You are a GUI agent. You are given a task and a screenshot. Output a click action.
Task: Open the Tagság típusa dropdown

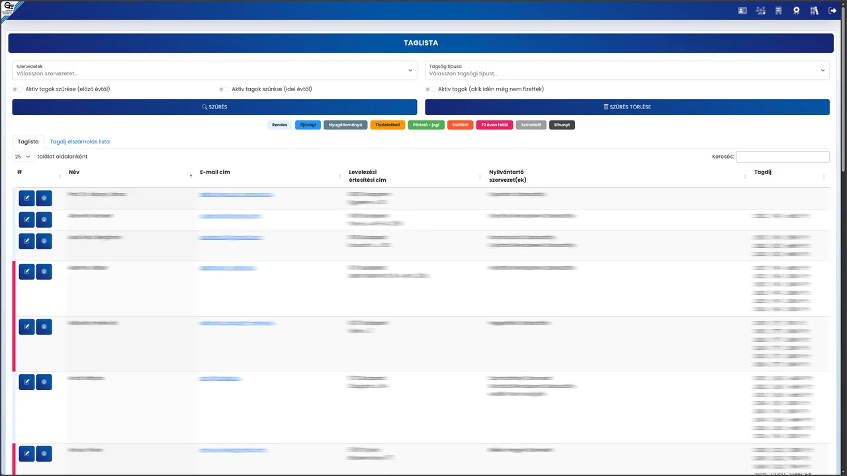pos(627,70)
